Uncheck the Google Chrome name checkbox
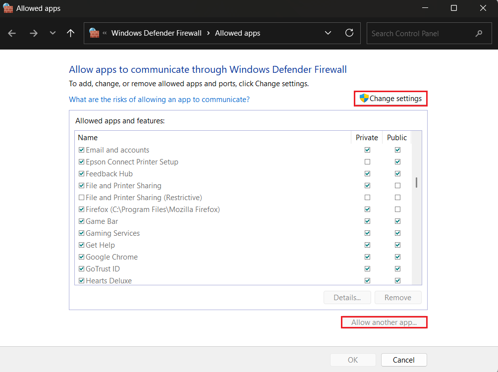The image size is (498, 372). [81, 257]
